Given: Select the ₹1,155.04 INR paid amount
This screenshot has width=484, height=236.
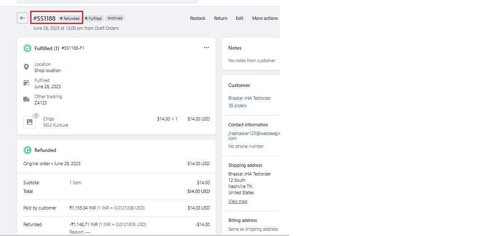Looking at the screenshot, I should pos(83,208).
